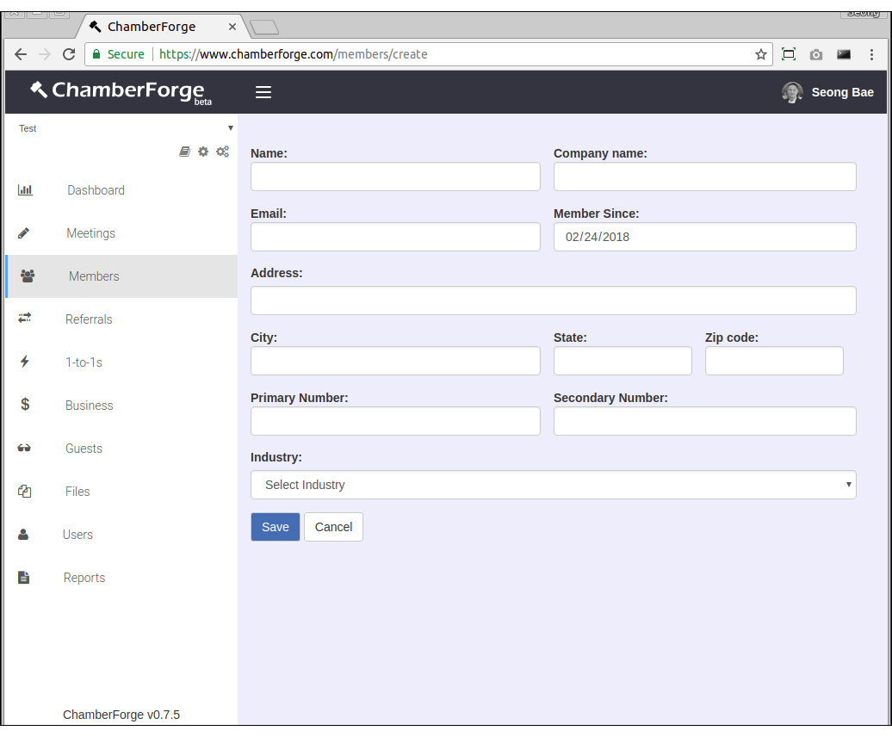Open the Select Industry dropdown
Screen dimensions: 892x737
pos(553,485)
